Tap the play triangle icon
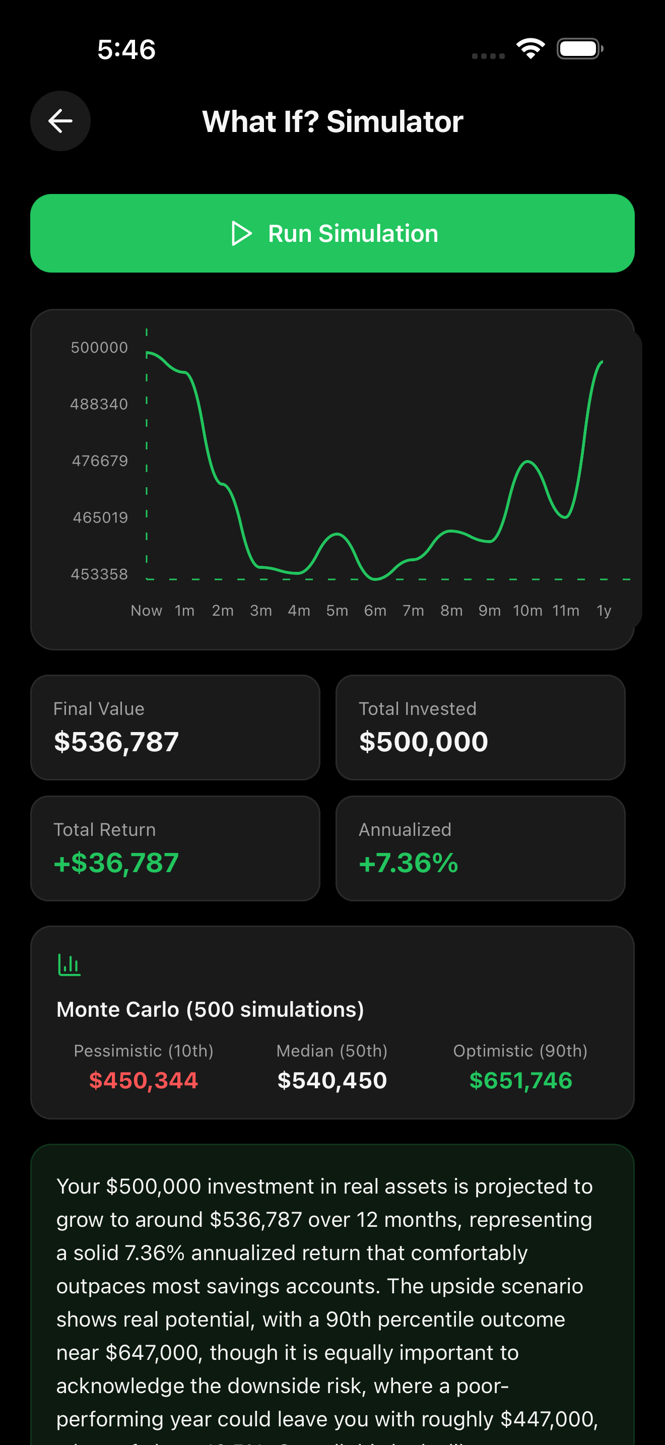The width and height of the screenshot is (665, 1445). coord(242,233)
